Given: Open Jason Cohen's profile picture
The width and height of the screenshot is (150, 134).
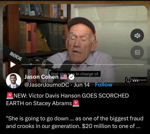Looking at the screenshot, I should click(13, 81).
